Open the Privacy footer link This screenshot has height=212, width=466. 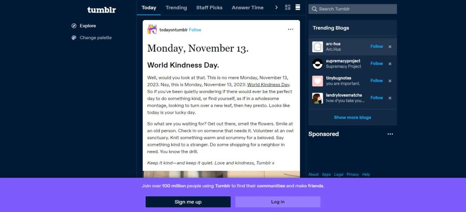point(352,174)
